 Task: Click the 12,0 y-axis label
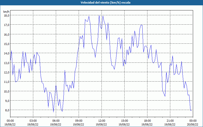(x=6, y=72)
